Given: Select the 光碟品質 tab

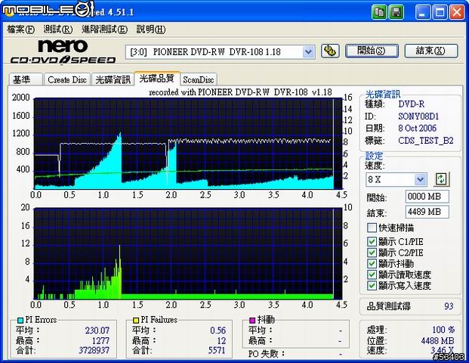Looking at the screenshot, I should pos(157,79).
